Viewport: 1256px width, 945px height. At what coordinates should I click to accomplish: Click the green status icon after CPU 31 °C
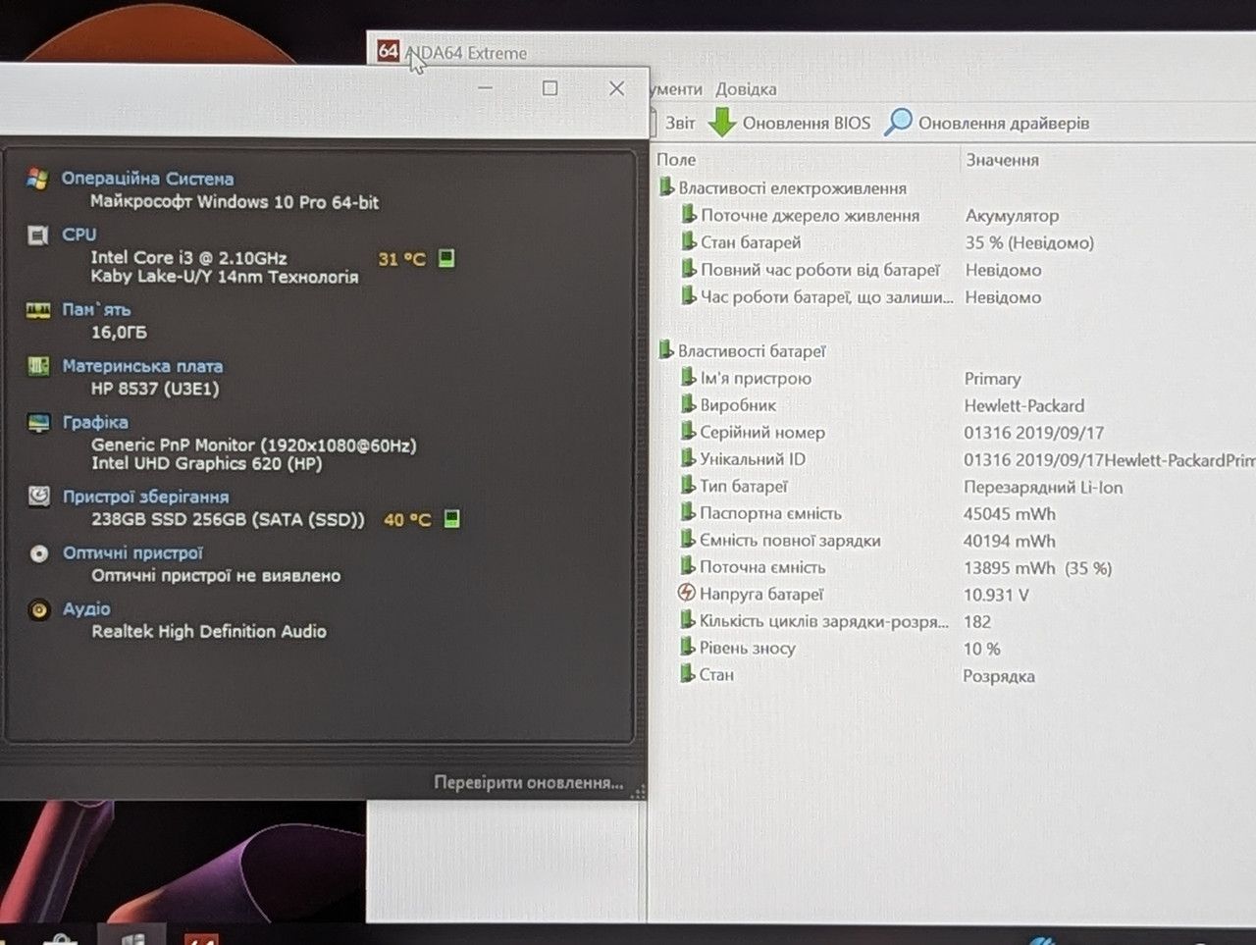click(446, 258)
